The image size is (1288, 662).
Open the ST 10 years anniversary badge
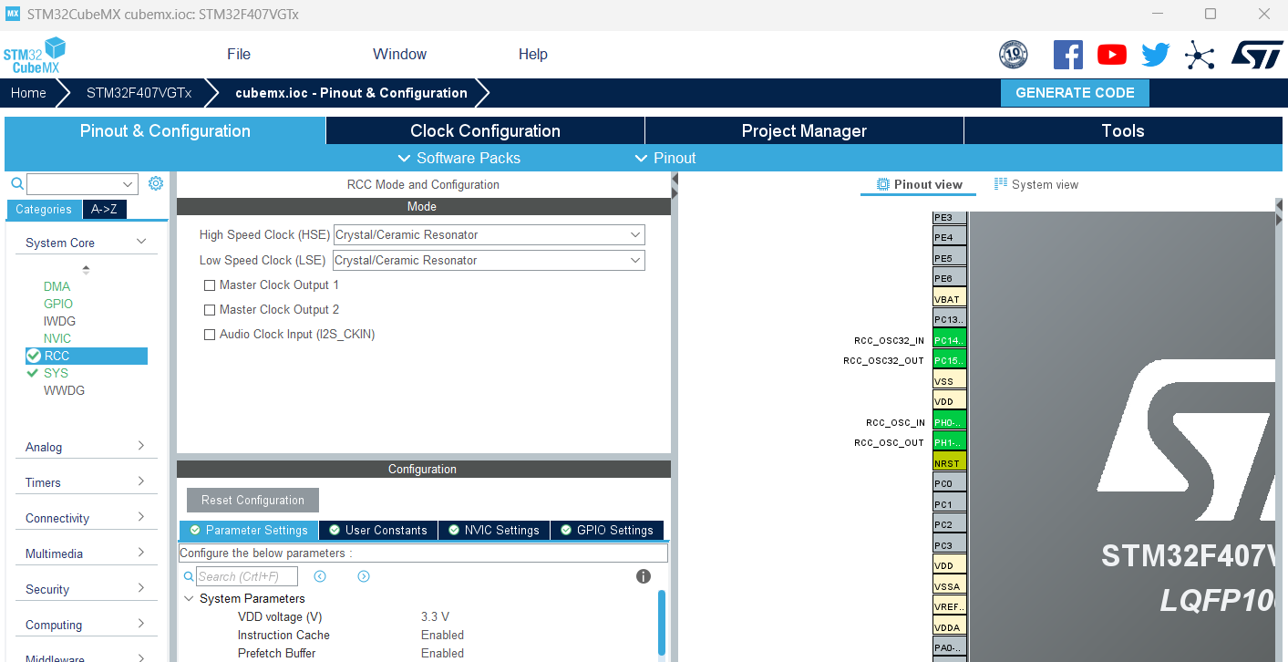click(1014, 55)
